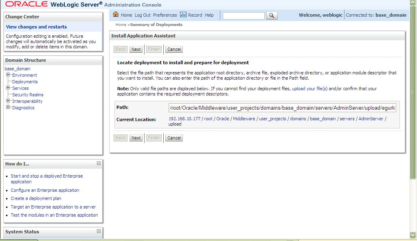Screen dimensions: 417x241
Task: Click the upload your file(s) link
Action: tap(310, 89)
